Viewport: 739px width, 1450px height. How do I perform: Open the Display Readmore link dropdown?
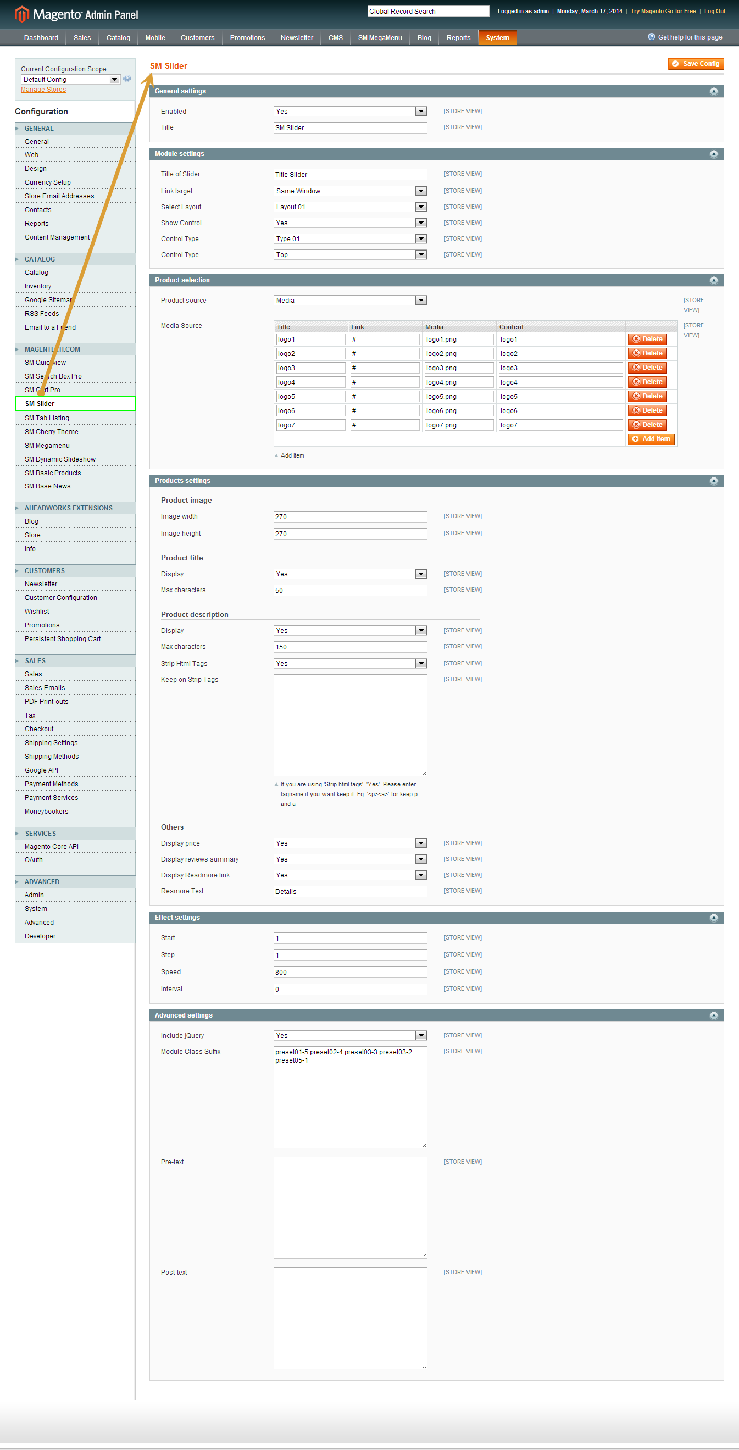(350, 875)
